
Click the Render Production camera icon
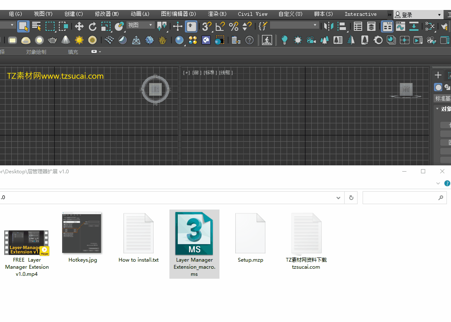431,40
